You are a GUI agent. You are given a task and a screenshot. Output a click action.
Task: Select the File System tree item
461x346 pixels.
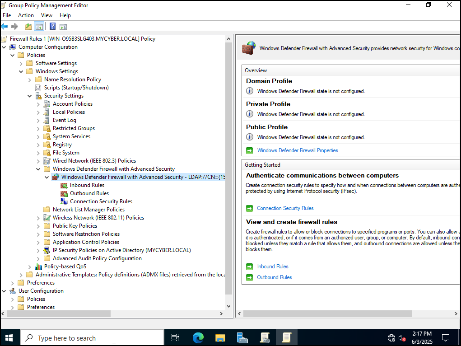(x=66, y=153)
